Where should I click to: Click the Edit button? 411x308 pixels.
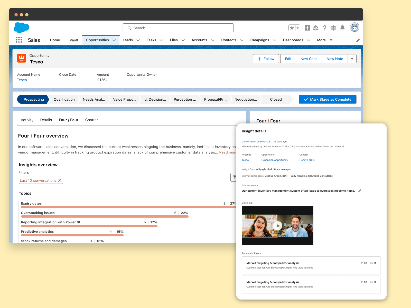(288, 59)
